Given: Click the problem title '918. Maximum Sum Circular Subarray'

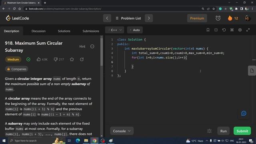Looking at the screenshot, I should pyautogui.click(x=34, y=46).
